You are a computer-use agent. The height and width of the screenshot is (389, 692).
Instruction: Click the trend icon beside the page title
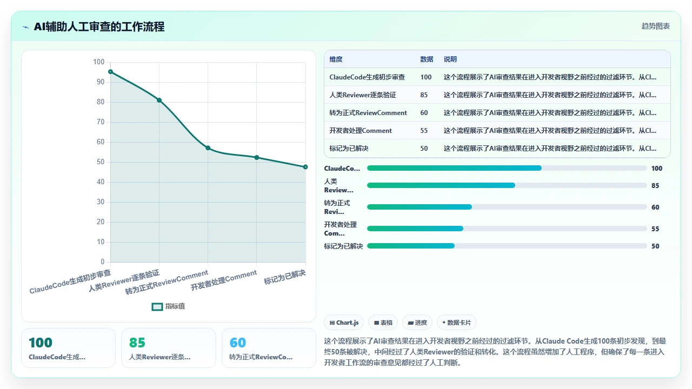coord(26,27)
